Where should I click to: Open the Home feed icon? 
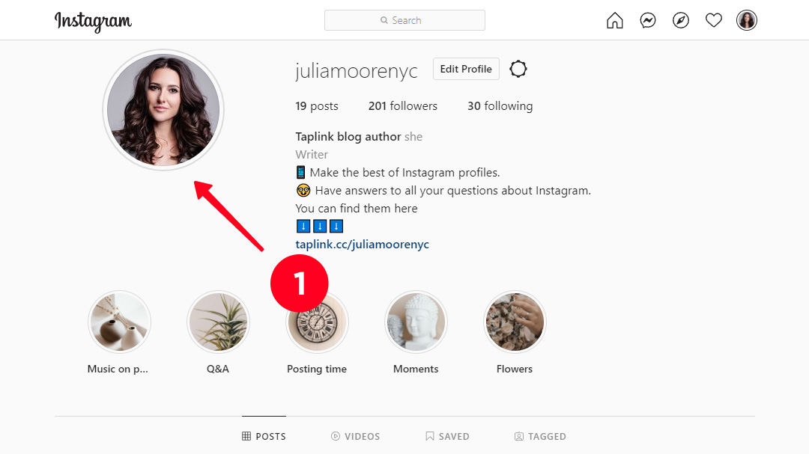point(614,21)
